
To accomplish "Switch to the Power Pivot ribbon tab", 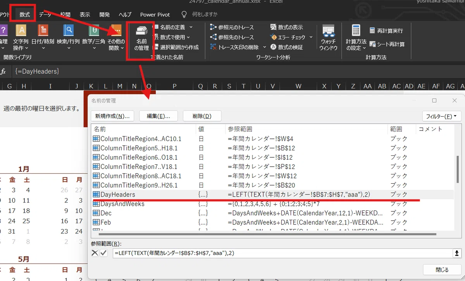I will click(155, 14).
